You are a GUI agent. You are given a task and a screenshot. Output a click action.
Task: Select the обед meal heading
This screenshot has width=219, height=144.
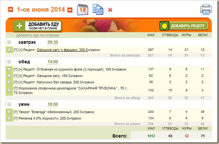pos(24,62)
